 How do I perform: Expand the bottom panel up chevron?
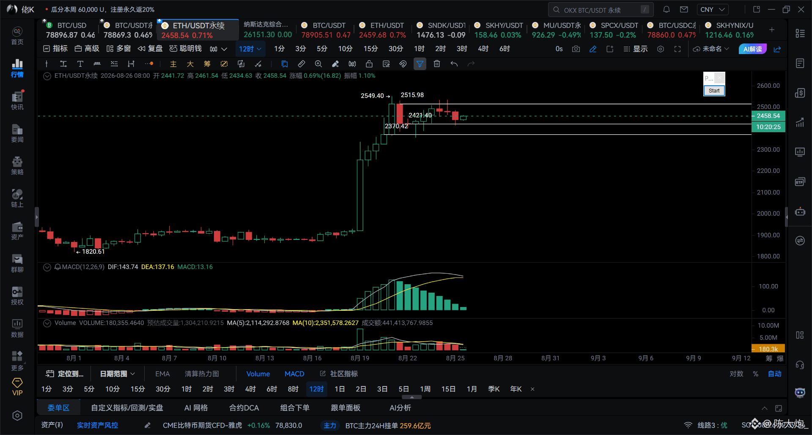click(765, 408)
